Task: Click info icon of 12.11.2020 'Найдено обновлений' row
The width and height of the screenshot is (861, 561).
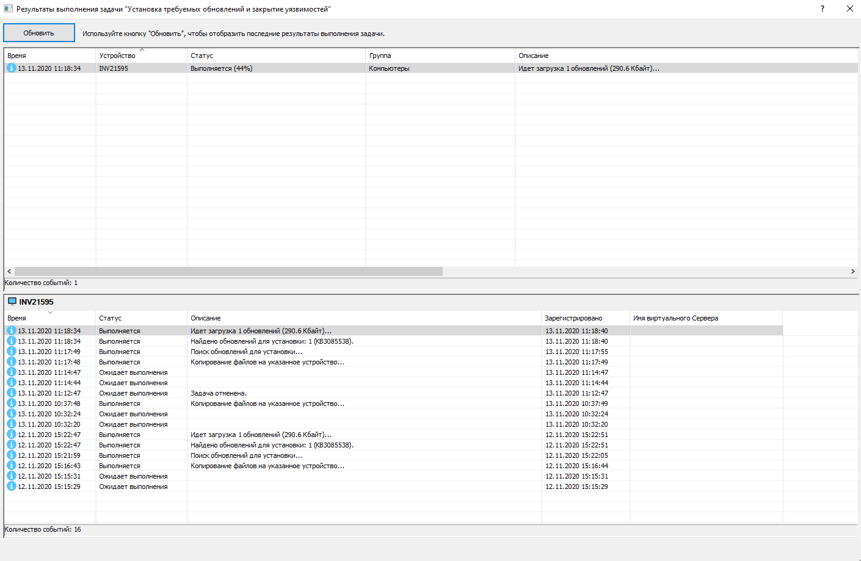Action: (x=11, y=445)
